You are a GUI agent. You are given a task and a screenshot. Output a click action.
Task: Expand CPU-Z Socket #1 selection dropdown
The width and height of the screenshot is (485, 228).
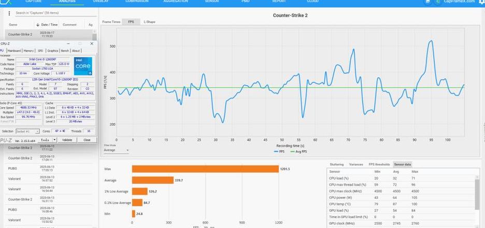[x=27, y=131]
